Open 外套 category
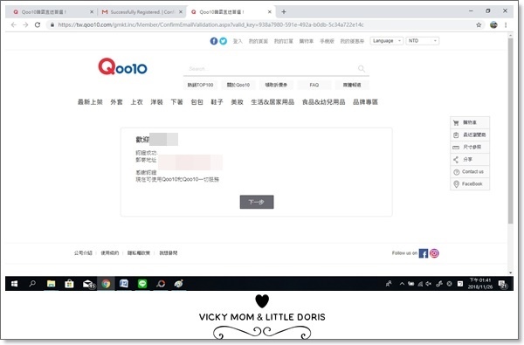Image resolution: width=524 pixels, height=345 pixels. tap(116, 102)
